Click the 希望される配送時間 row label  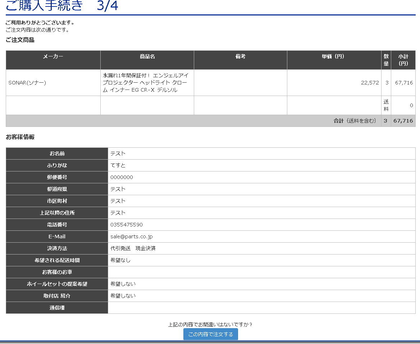click(57, 260)
